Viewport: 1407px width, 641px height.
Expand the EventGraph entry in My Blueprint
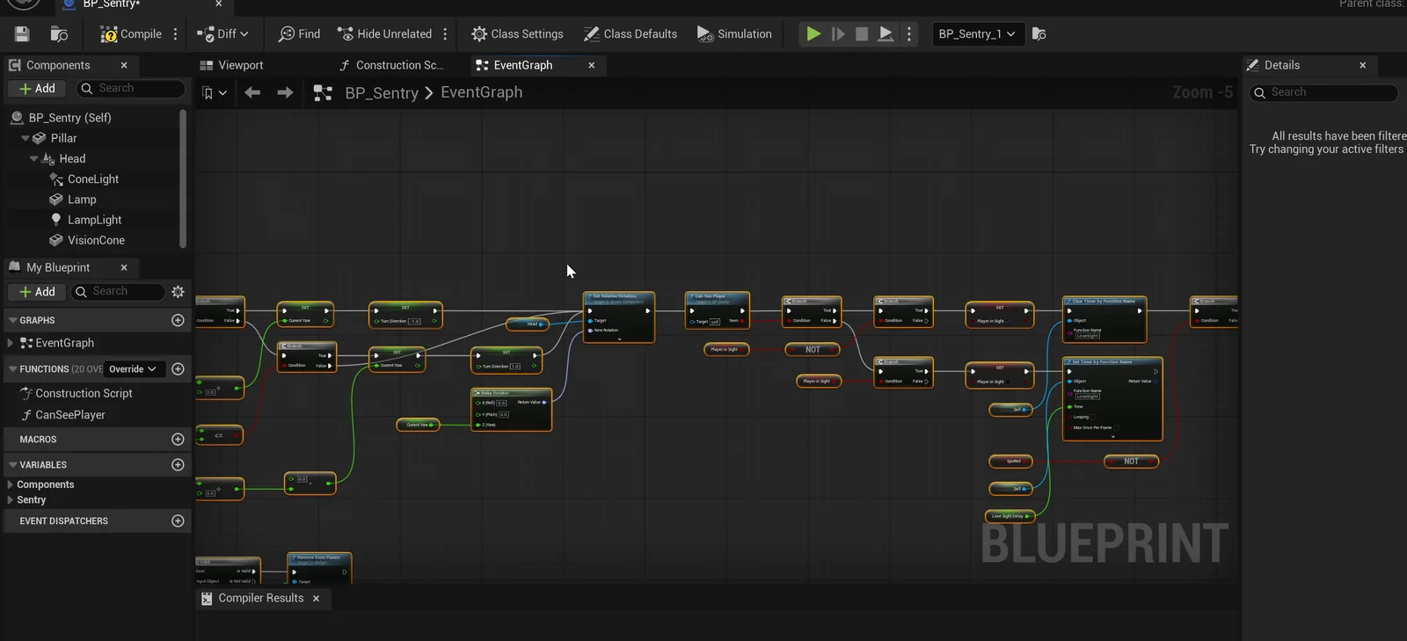coord(11,343)
